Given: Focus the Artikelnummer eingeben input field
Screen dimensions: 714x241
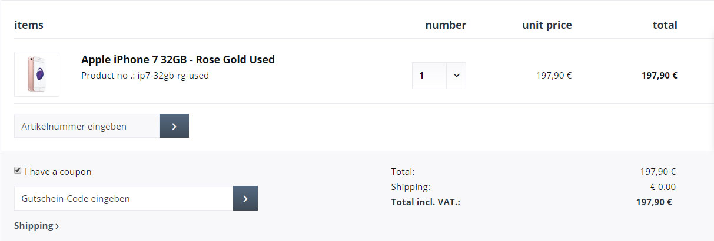Looking at the screenshot, I should (87, 126).
